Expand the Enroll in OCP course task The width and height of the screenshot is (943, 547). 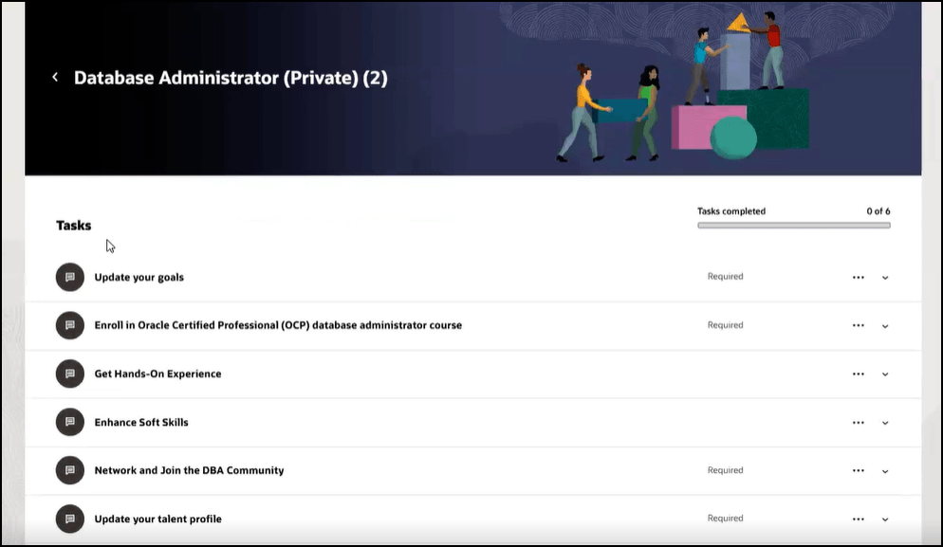tap(885, 326)
